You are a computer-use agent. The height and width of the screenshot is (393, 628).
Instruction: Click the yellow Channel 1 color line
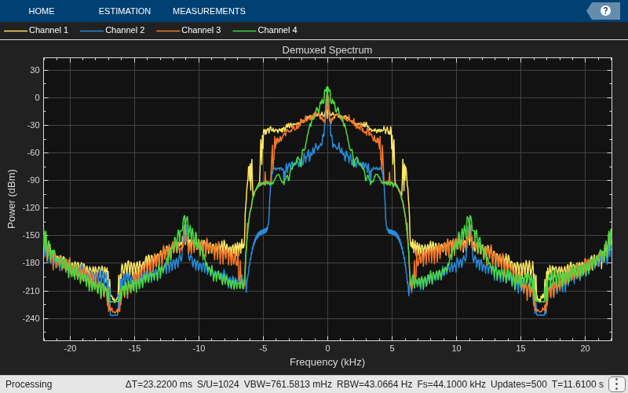[16, 31]
